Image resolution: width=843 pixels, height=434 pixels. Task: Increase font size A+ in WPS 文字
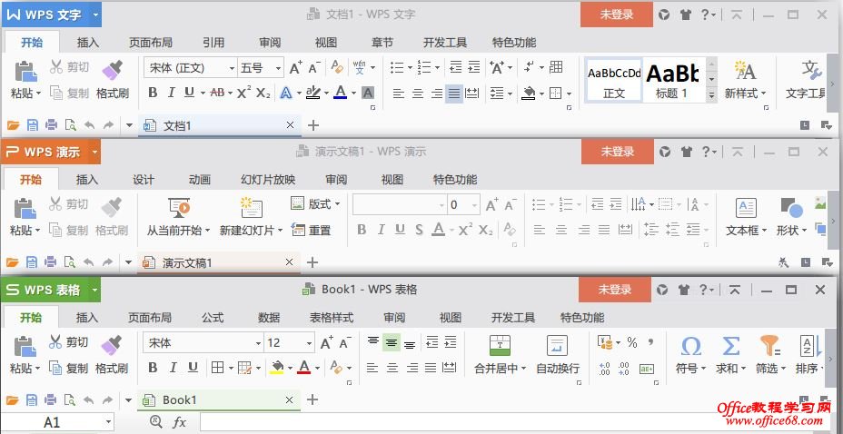(296, 67)
